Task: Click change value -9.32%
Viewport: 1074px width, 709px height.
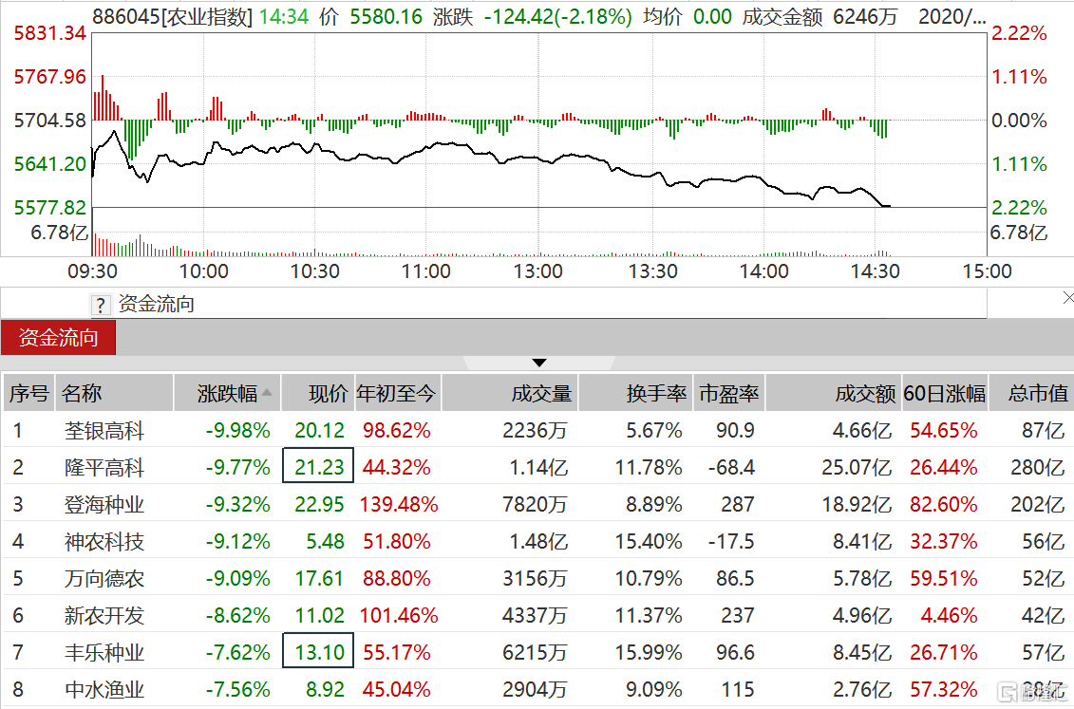Action: tap(237, 504)
